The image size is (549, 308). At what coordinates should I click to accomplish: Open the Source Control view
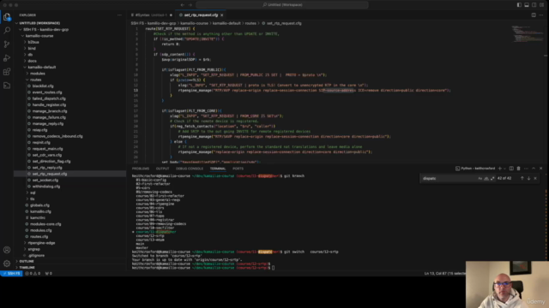(x=7, y=44)
